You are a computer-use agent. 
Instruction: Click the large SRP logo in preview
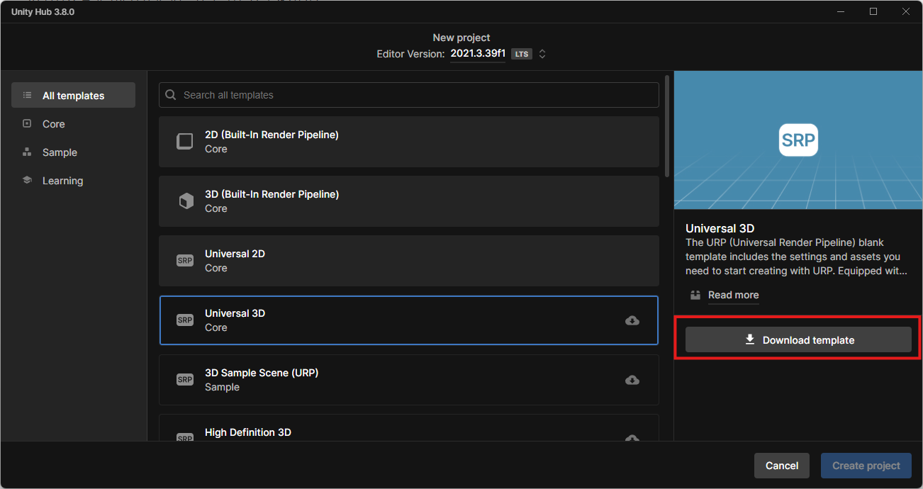click(798, 140)
